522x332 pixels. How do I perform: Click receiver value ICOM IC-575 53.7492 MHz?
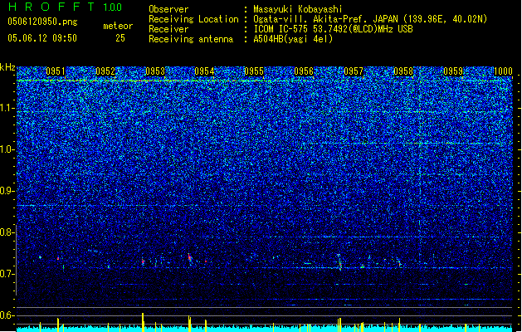pyautogui.click(x=333, y=29)
